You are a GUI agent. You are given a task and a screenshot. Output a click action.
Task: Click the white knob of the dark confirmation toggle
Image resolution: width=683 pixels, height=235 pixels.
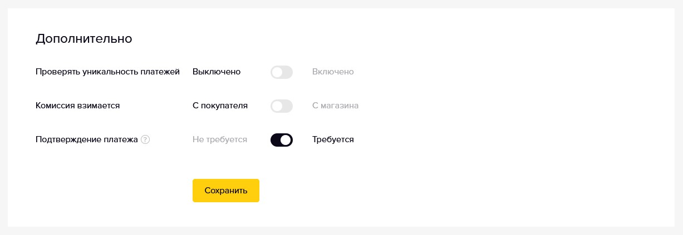tap(286, 140)
